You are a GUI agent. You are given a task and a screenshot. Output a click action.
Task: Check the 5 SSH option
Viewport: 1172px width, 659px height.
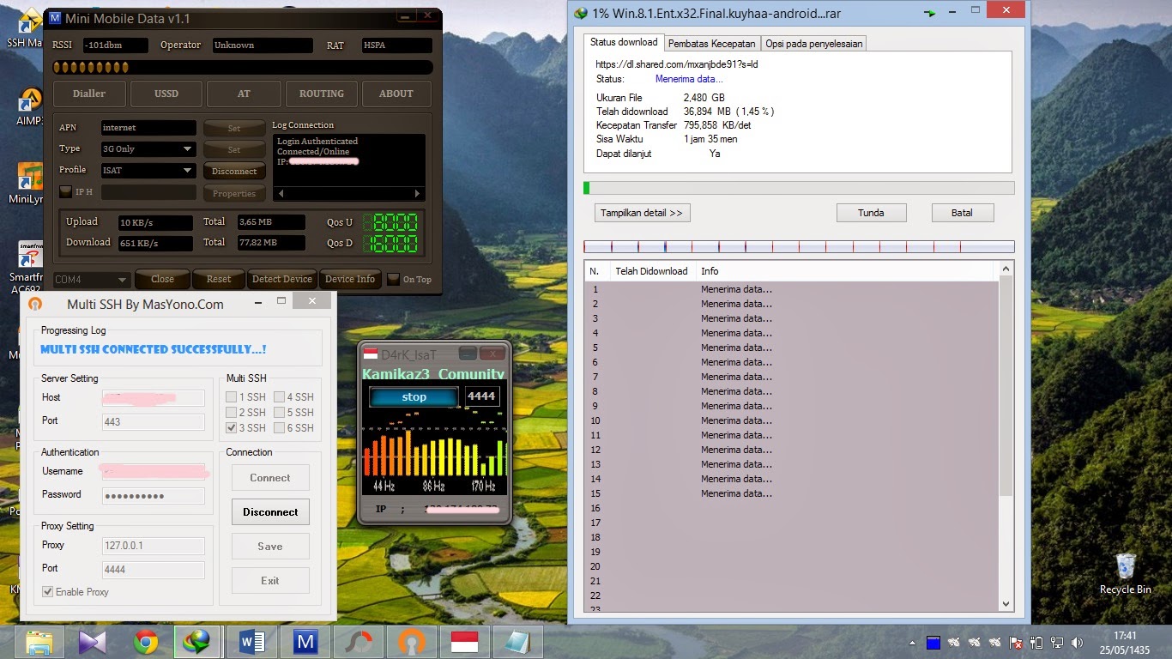(x=280, y=413)
